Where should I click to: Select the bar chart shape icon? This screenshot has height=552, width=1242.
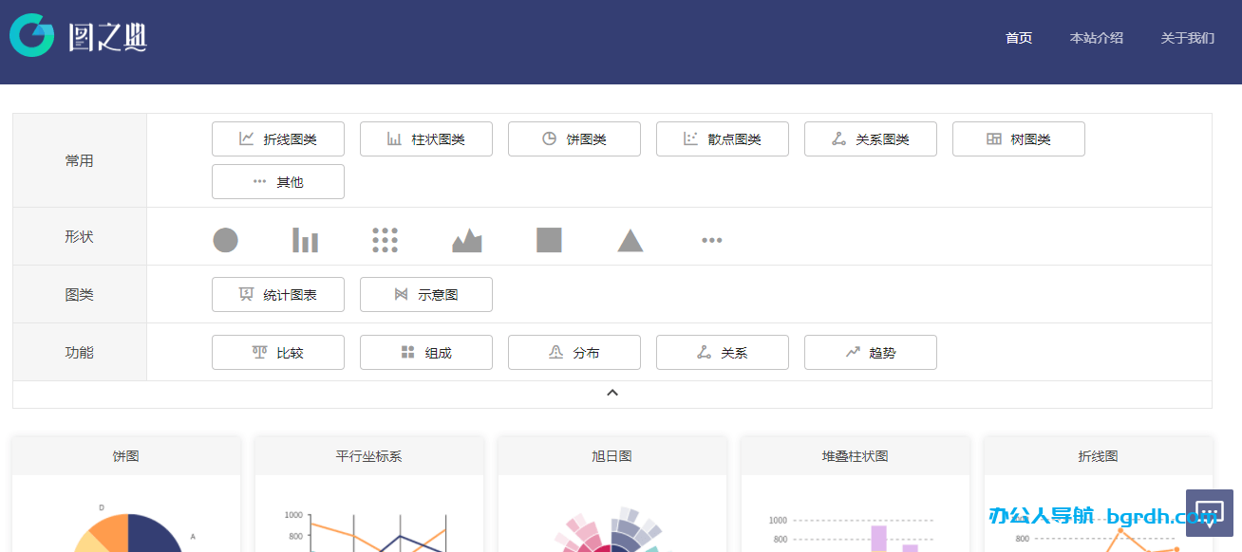pos(305,239)
